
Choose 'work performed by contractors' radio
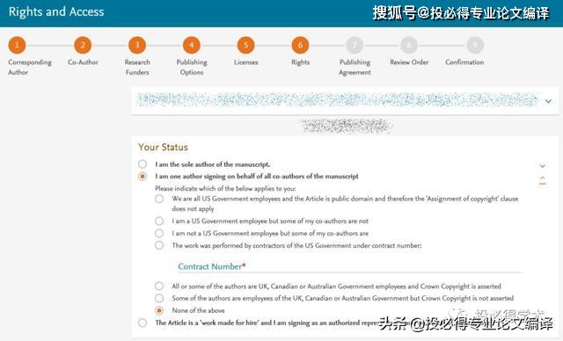(159, 245)
